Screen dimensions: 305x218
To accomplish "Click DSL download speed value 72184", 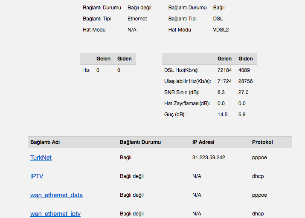I will 224,70.
